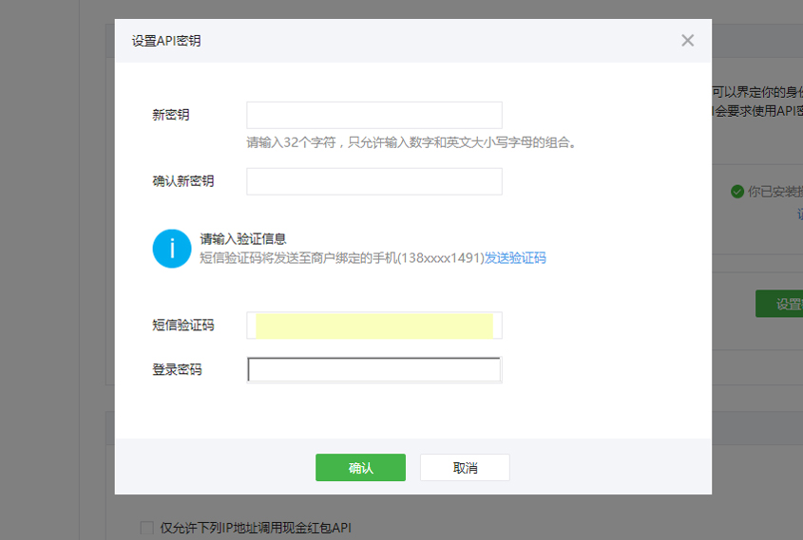Click the 短信验证码 field label
The height and width of the screenshot is (540, 803).
click(183, 326)
